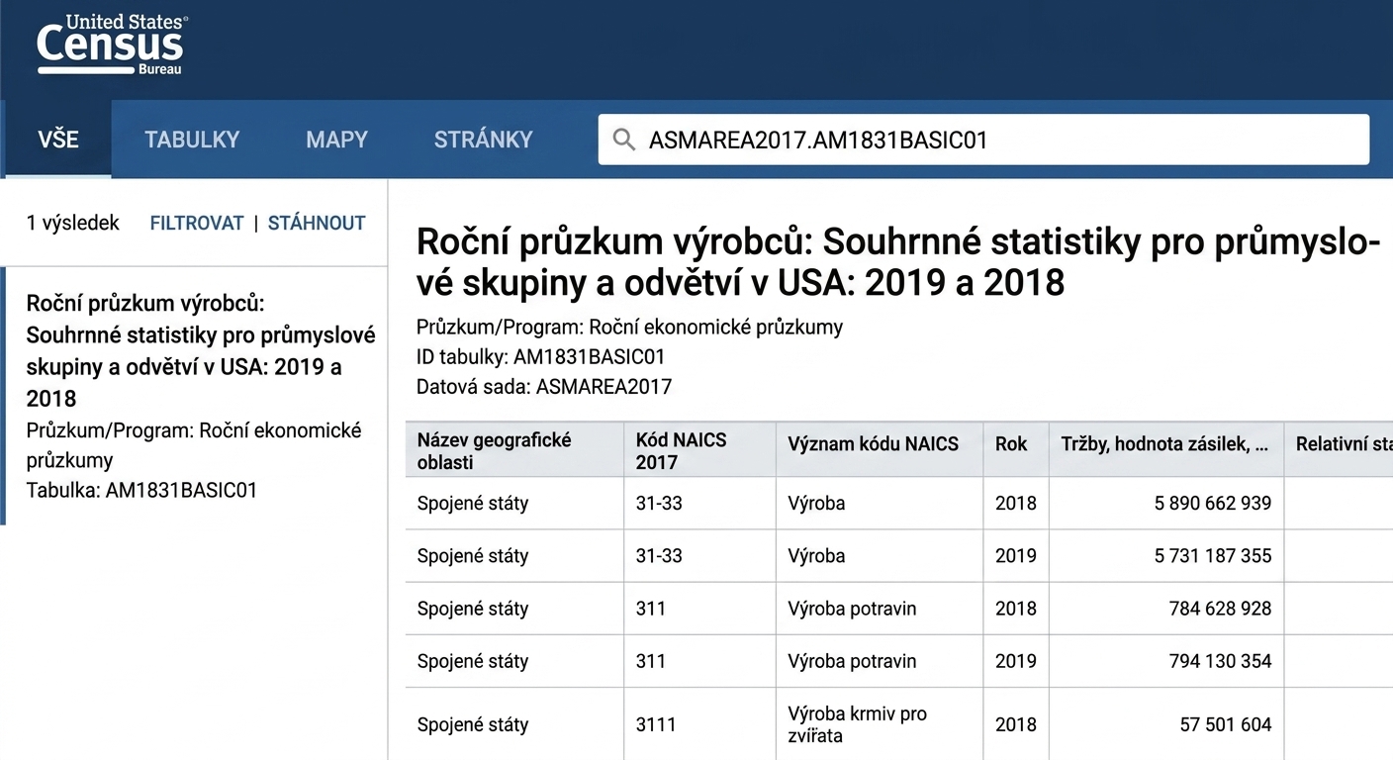Open the MAPY tab
Image resolution: width=1393 pixels, height=760 pixels.
pos(336,140)
